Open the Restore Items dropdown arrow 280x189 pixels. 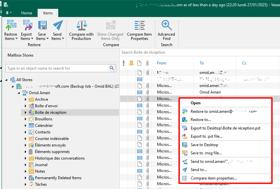click(x=17, y=39)
